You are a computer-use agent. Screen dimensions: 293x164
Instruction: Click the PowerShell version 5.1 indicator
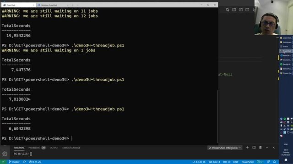click(260, 162)
